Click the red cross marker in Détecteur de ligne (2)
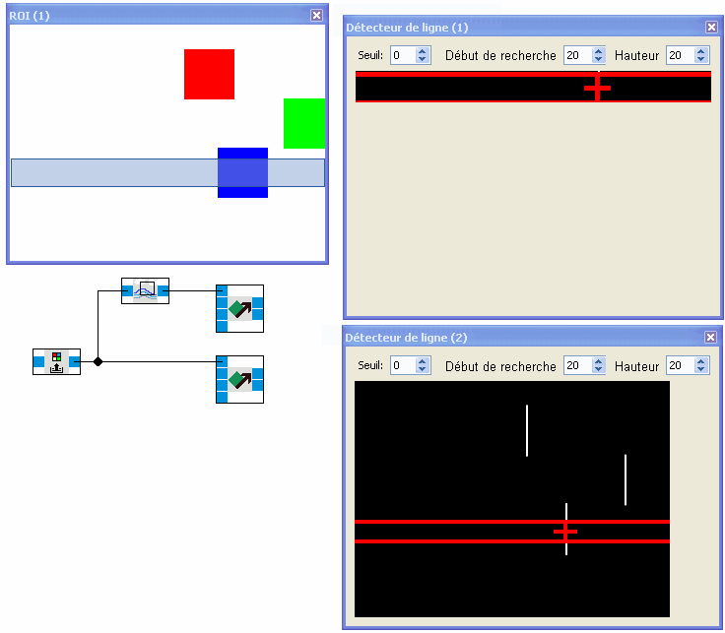Screen dimensions: 725x633 click(565, 532)
